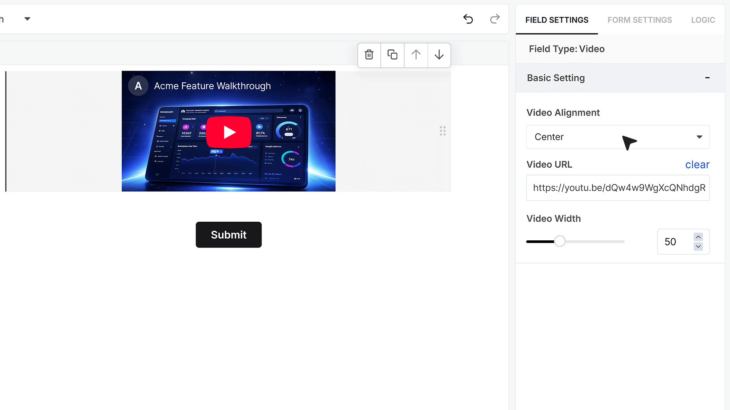The height and width of the screenshot is (410, 730).
Task: Increase video width with up stepper
Action: (x=698, y=237)
